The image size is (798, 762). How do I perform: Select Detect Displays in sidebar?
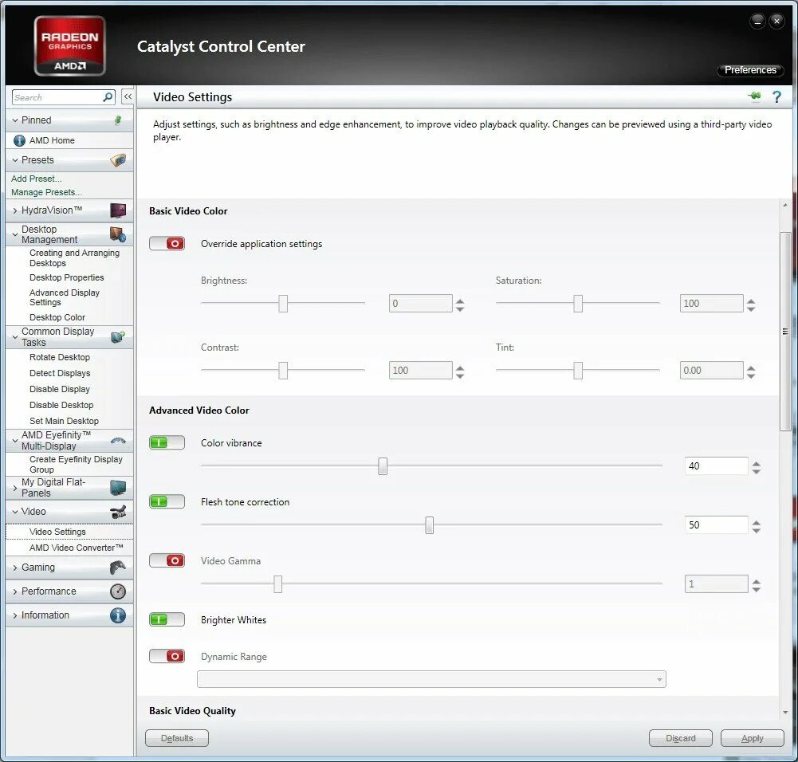click(60, 373)
